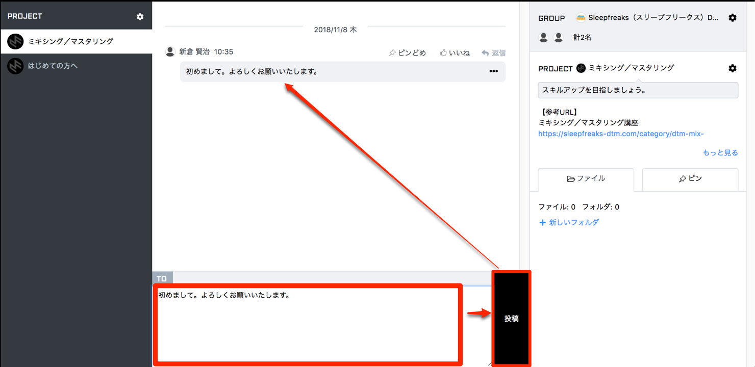Open message options three-dot menu
755x367 pixels.
[493, 71]
